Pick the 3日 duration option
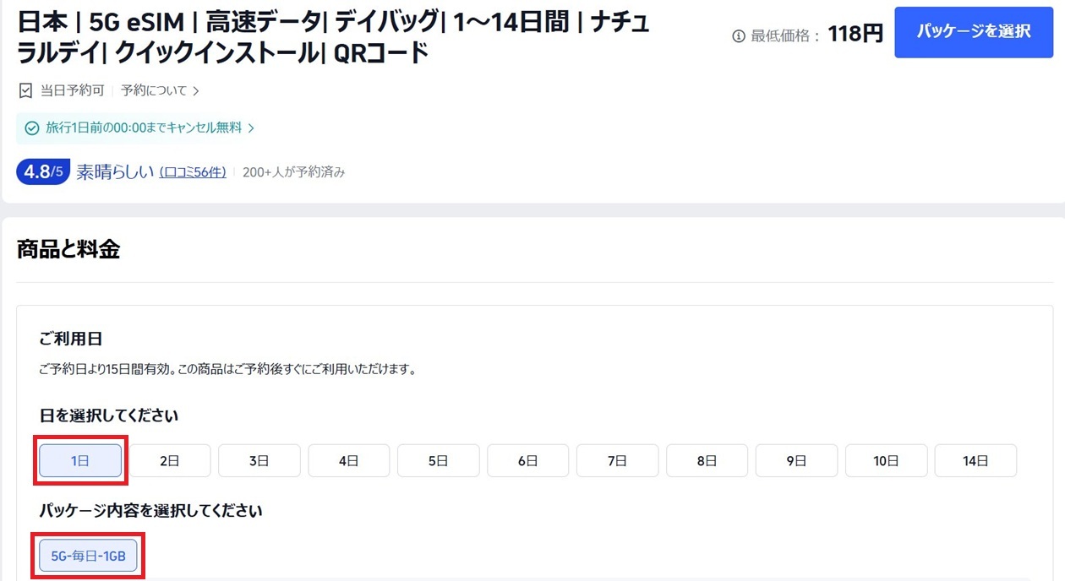The width and height of the screenshot is (1065, 581). click(x=259, y=461)
